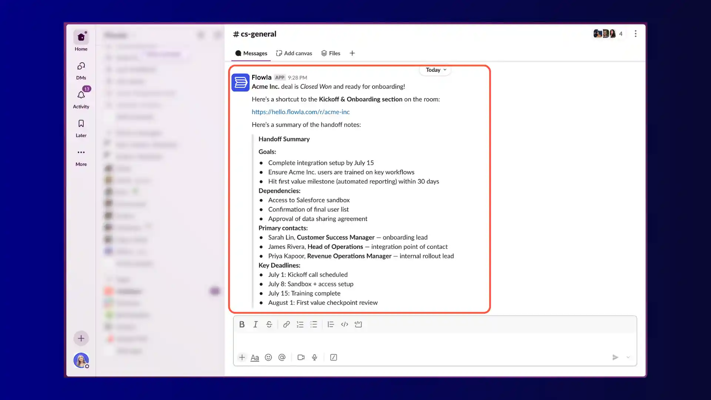The image size is (711, 400).
Task: Open the Today date dropdown
Action: pyautogui.click(x=435, y=70)
